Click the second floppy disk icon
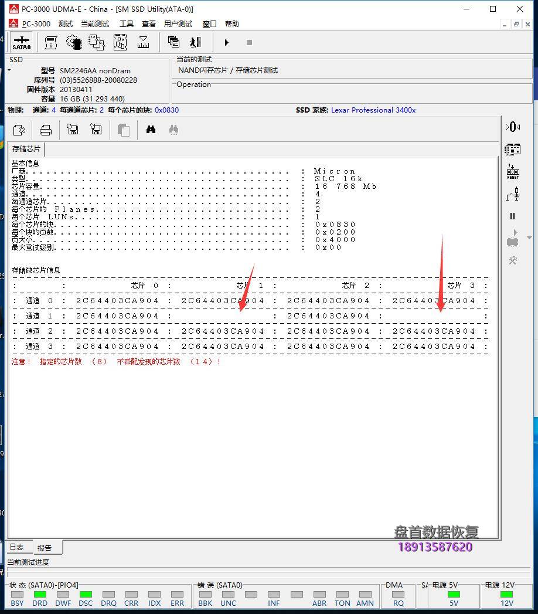Image resolution: width=538 pixels, height=614 pixels. click(96, 129)
